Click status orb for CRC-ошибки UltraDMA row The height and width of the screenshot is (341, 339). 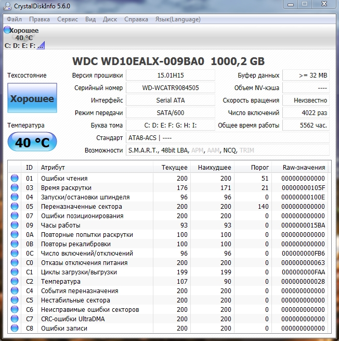coord(15,319)
